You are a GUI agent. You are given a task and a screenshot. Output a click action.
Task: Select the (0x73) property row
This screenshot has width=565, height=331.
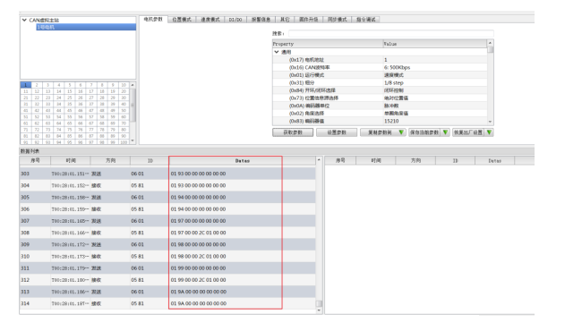coord(380,98)
